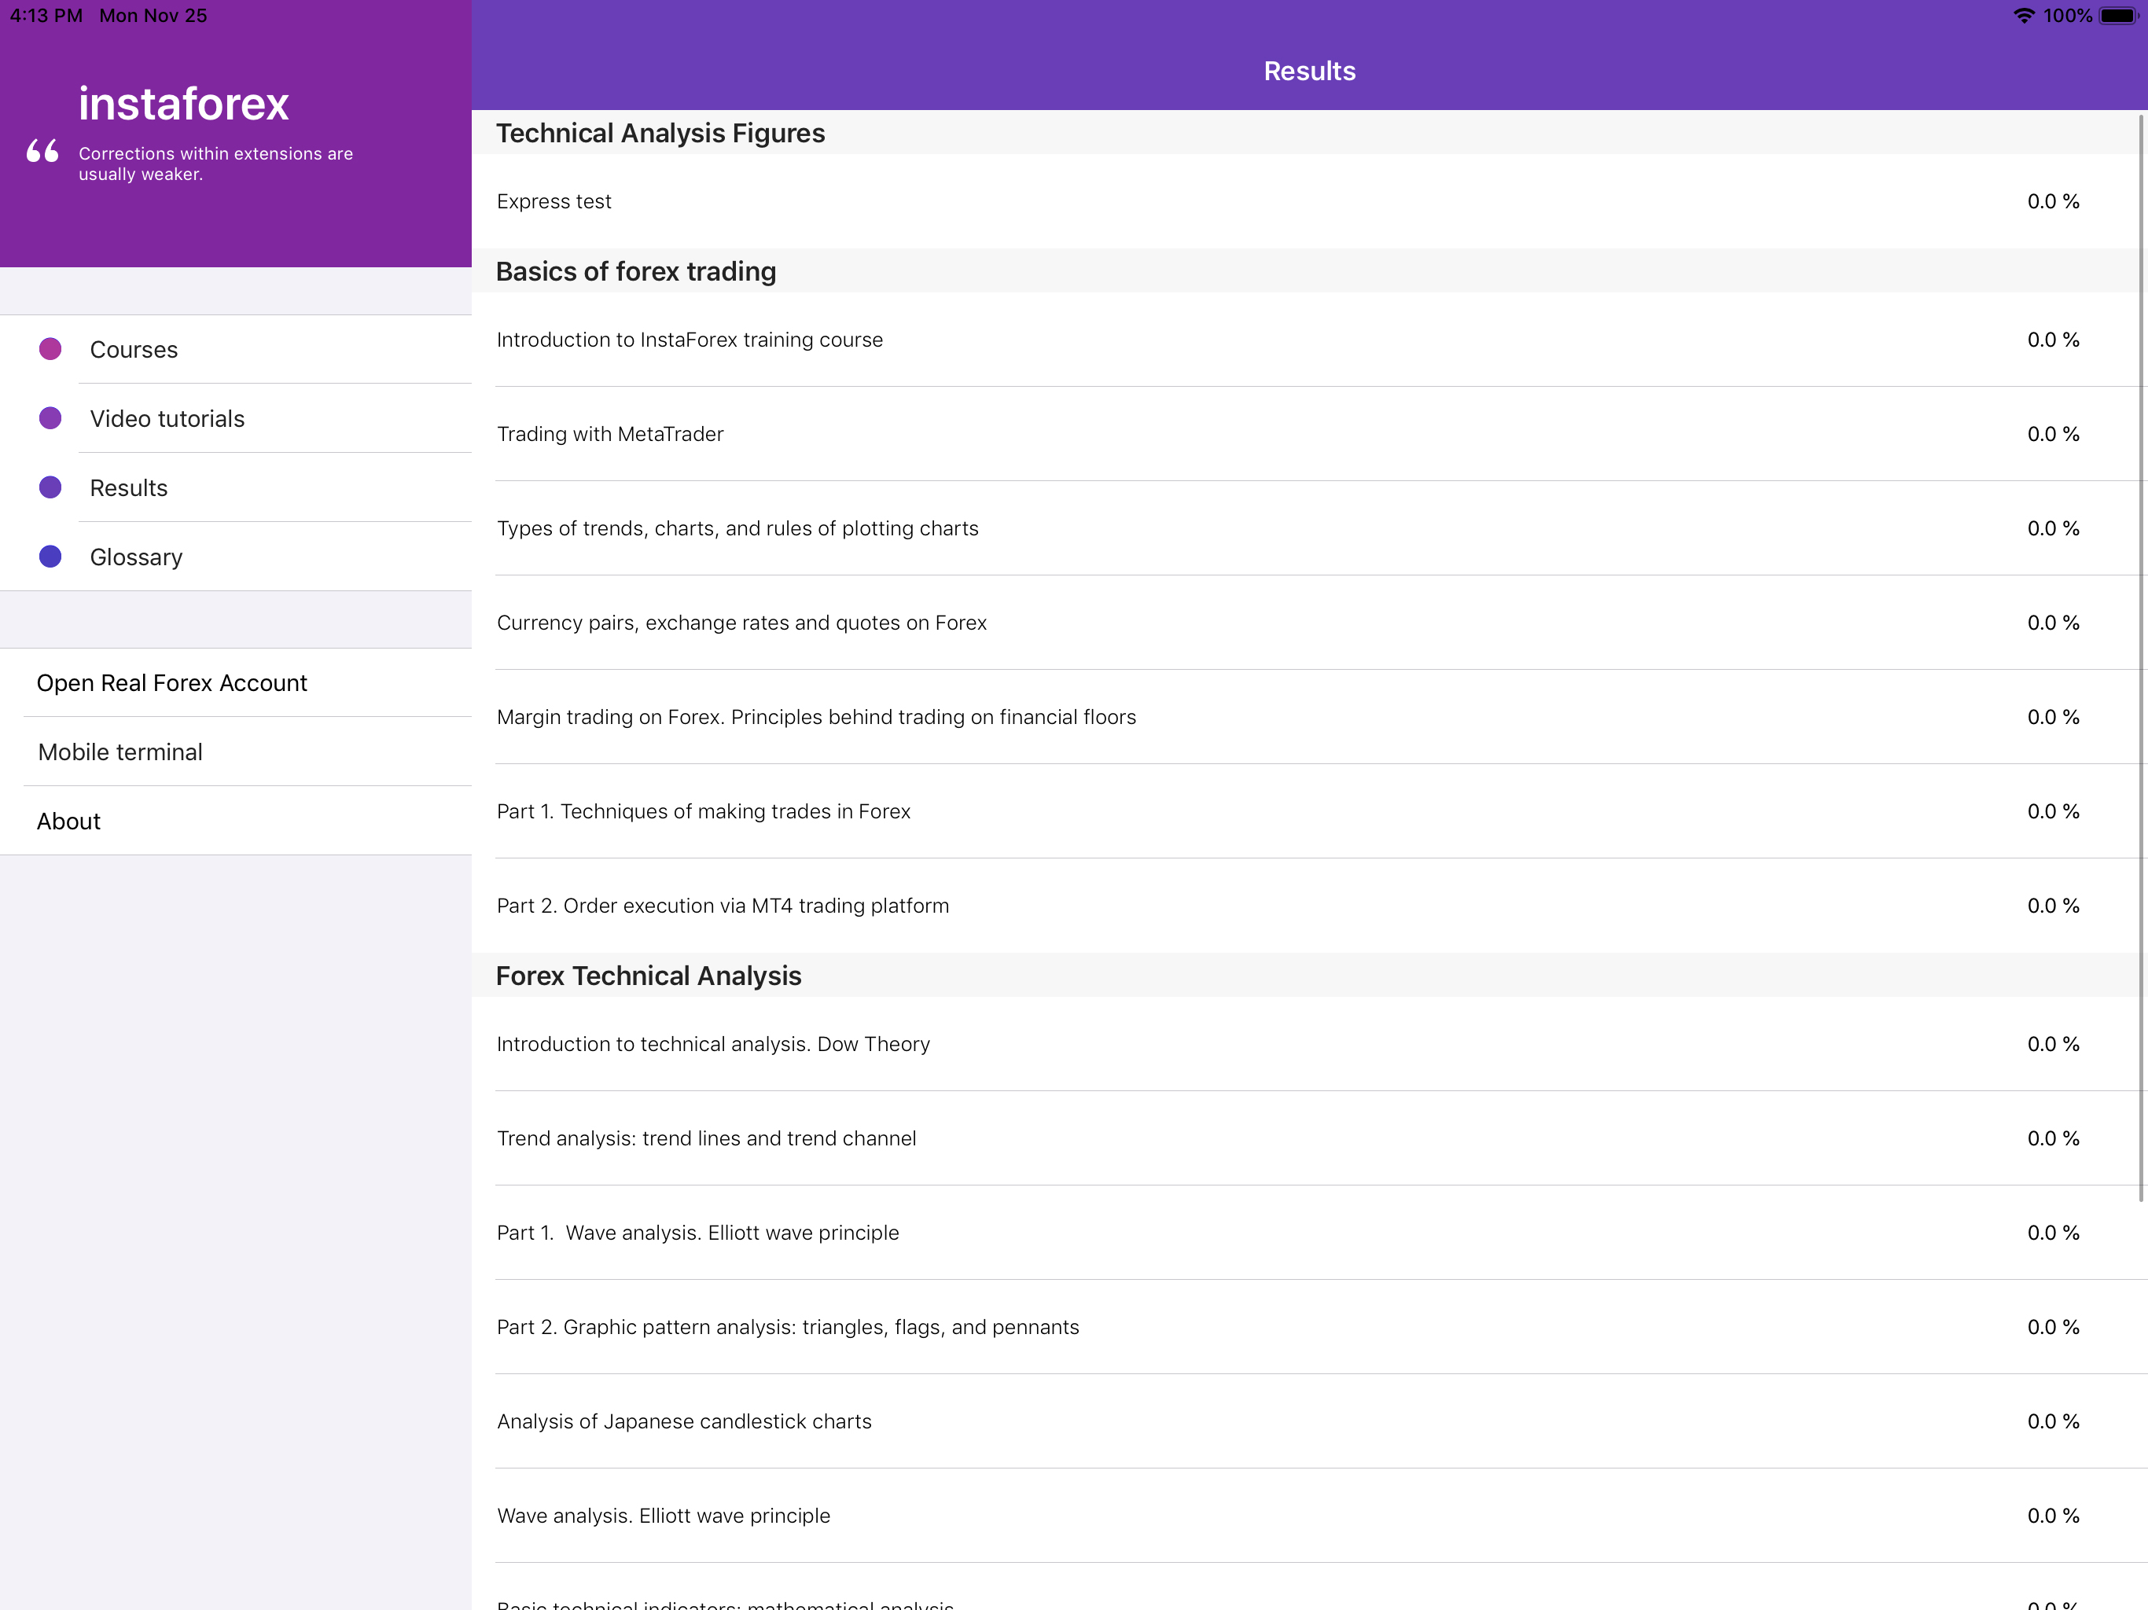Click the pink dot icon beside Courses
Screen dimensions: 2148x1610
click(50, 348)
